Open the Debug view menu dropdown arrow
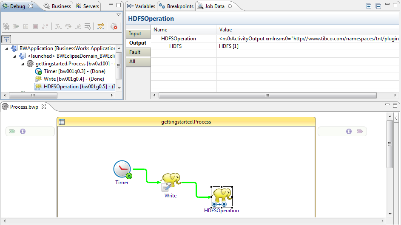 [119, 15]
